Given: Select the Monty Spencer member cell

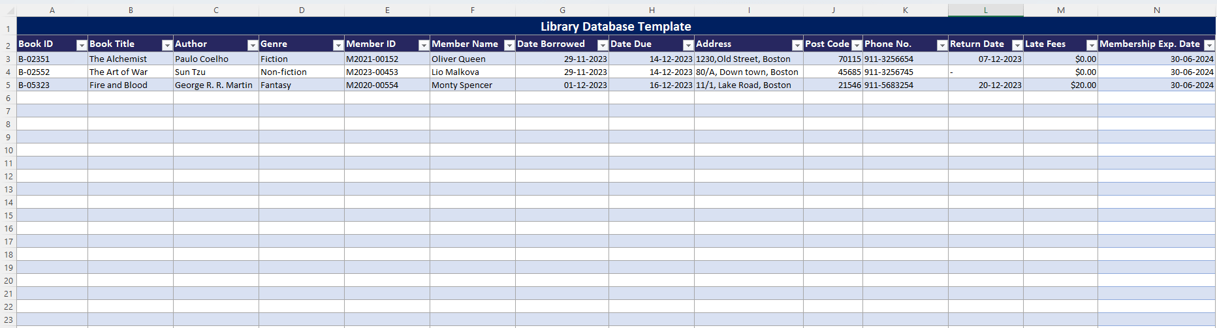Looking at the screenshot, I should click(473, 85).
